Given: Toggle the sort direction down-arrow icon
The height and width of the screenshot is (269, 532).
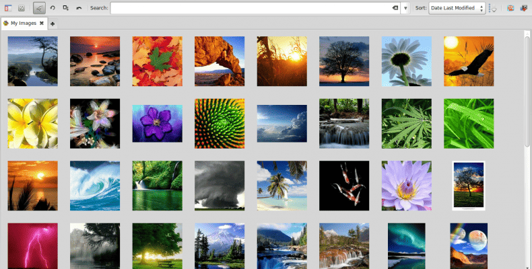Looking at the screenshot, I should 494,8.
